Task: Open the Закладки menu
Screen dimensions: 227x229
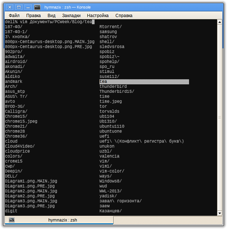Action: (x=71, y=16)
